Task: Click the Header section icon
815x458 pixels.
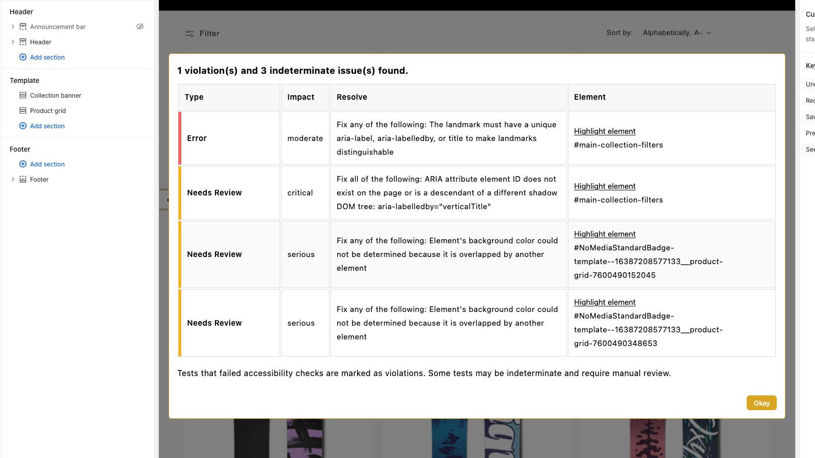Action: (x=22, y=42)
